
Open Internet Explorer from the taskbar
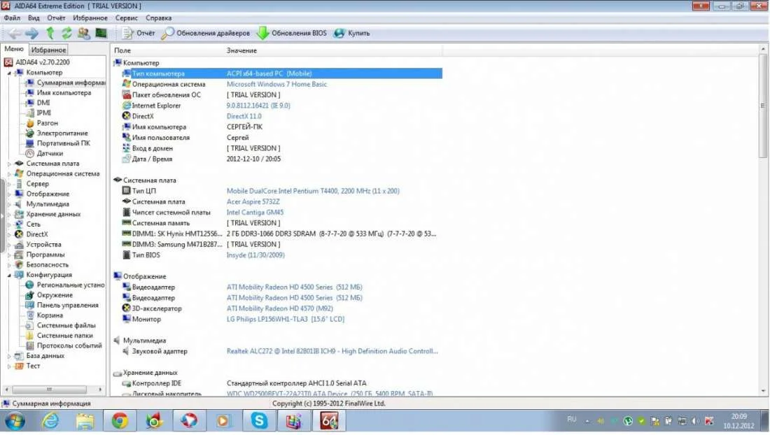[x=50, y=421]
